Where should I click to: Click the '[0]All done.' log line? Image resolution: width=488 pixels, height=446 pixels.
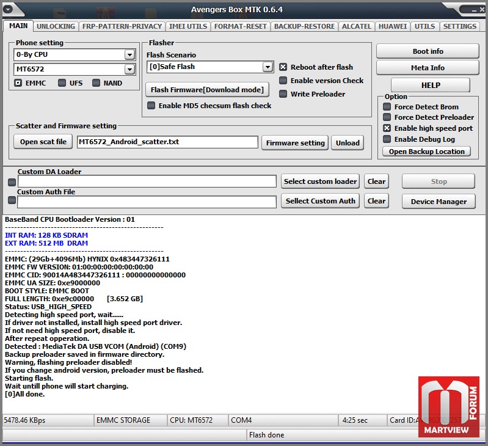point(24,394)
